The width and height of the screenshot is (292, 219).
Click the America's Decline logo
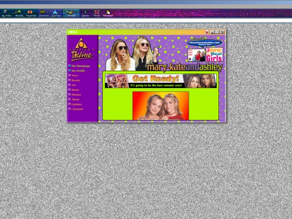click(x=82, y=50)
